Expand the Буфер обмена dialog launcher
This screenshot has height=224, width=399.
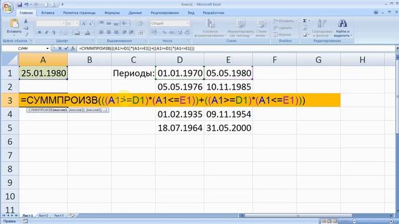(31, 40)
